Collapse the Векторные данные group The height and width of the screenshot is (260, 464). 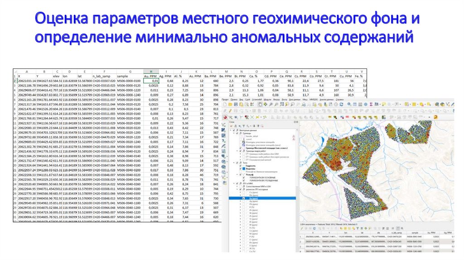click(230, 130)
